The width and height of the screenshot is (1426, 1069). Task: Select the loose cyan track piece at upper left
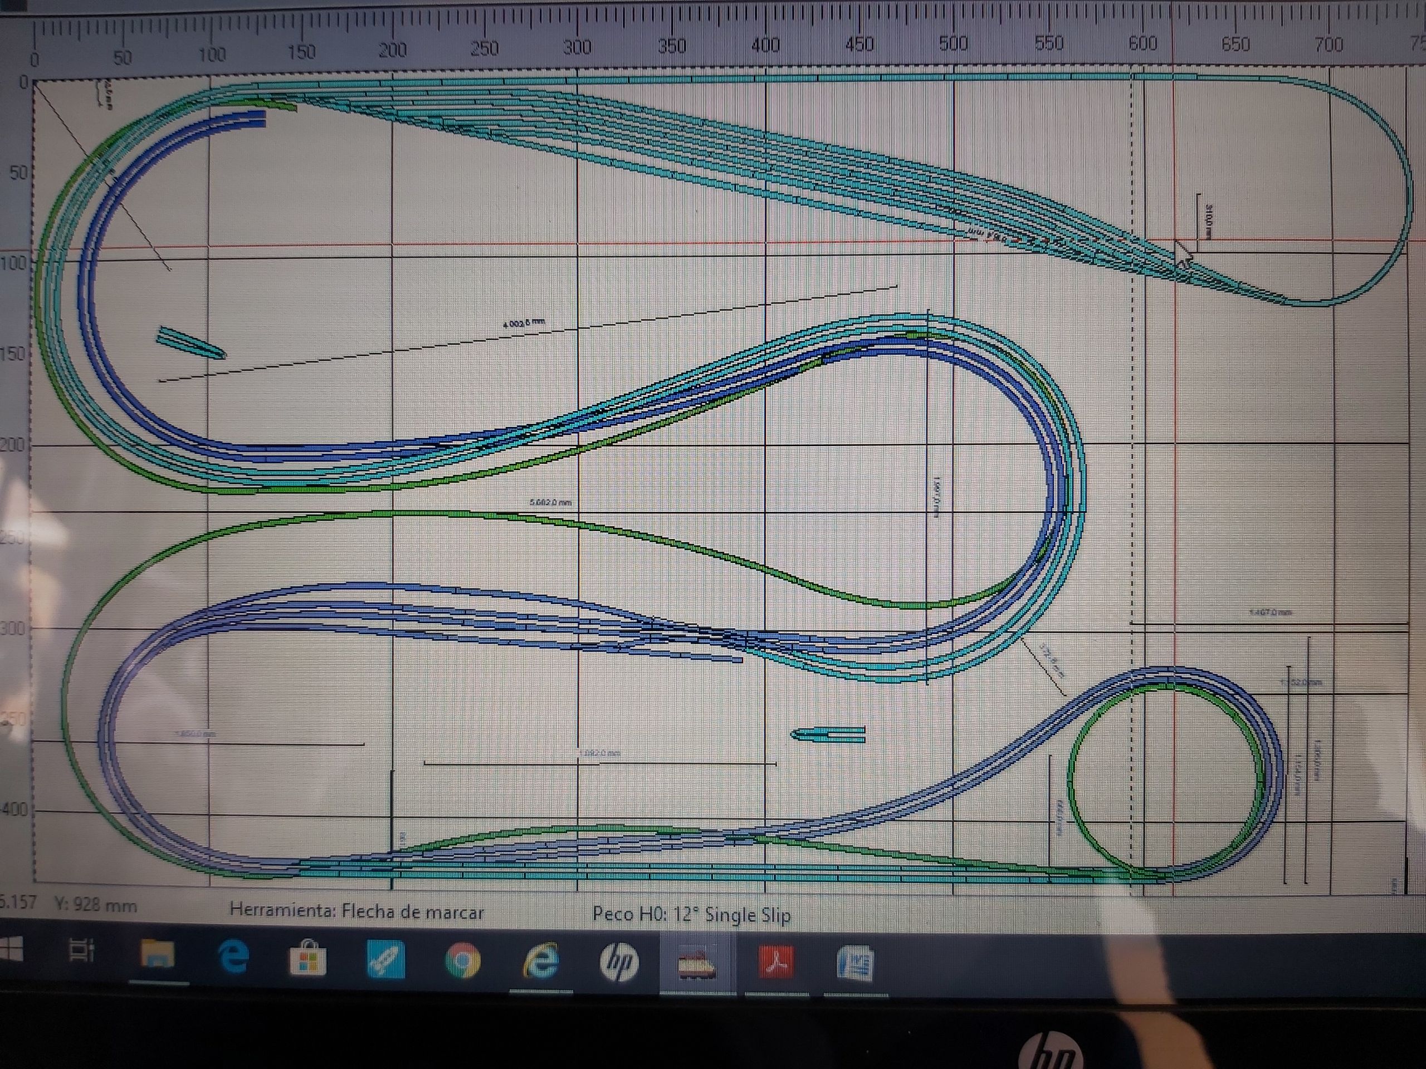(192, 342)
